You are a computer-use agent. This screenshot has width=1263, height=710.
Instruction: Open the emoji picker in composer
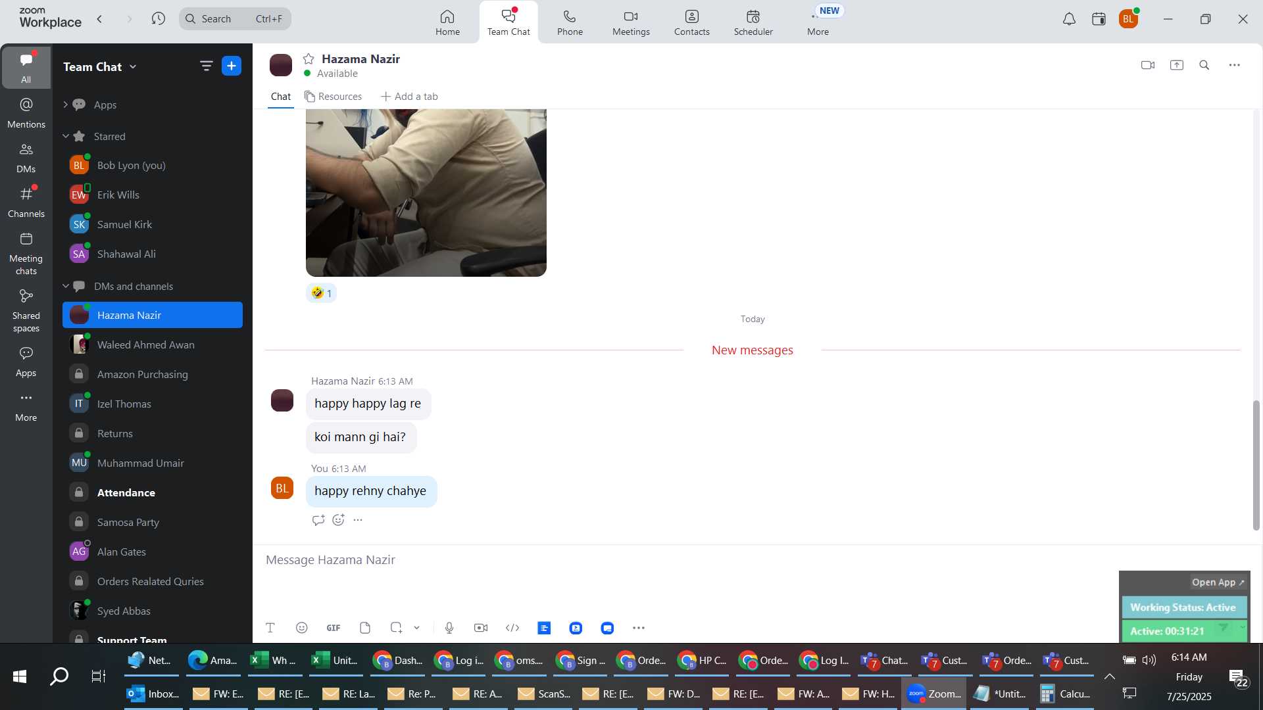click(301, 628)
